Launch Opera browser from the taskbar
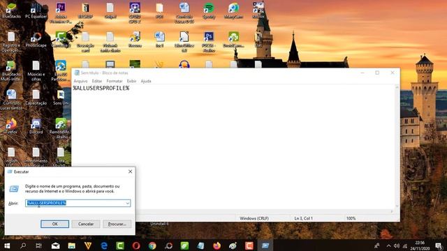 (136, 245)
